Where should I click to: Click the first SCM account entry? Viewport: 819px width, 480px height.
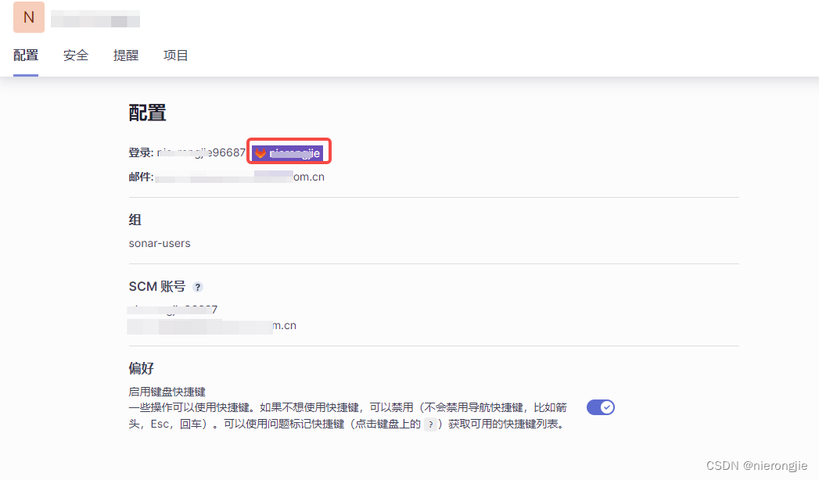click(173, 308)
